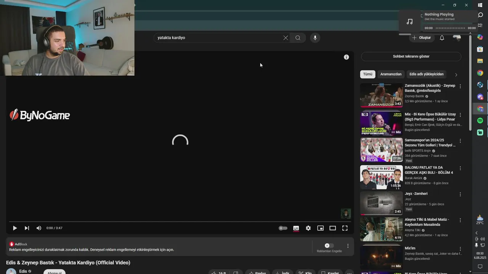Open the Bi Kere Öpse Mix title
Screen dimensions: 488x274
coord(430,117)
